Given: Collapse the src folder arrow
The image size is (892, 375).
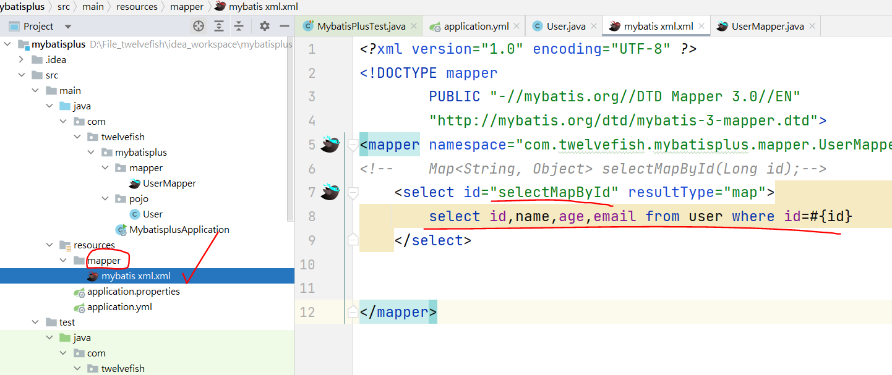Looking at the screenshot, I should click(x=22, y=75).
